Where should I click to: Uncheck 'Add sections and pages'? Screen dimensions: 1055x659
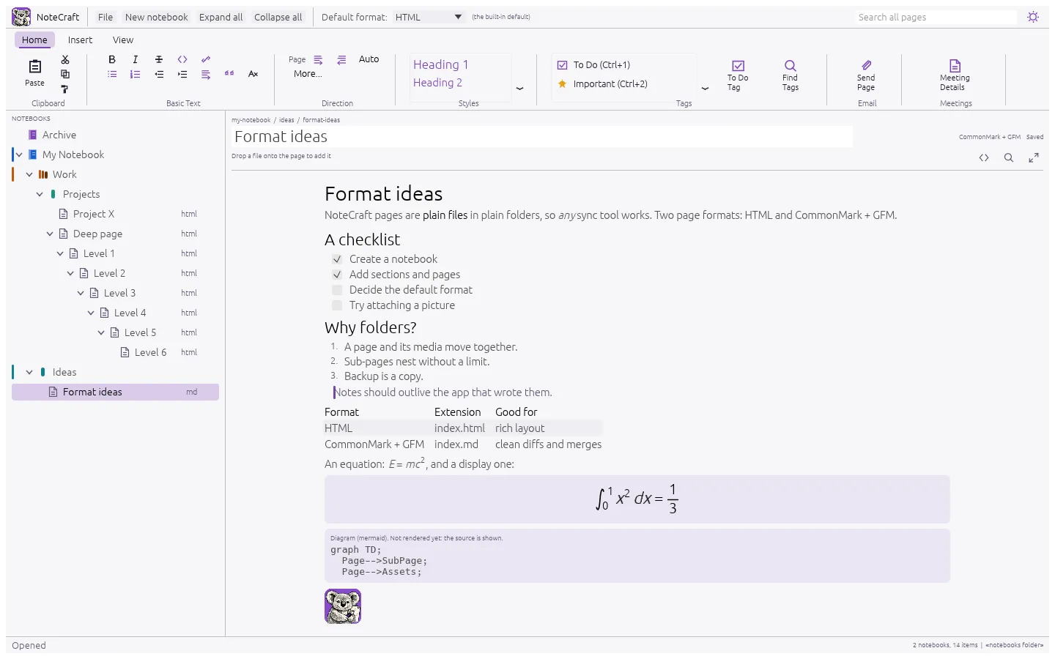click(337, 275)
